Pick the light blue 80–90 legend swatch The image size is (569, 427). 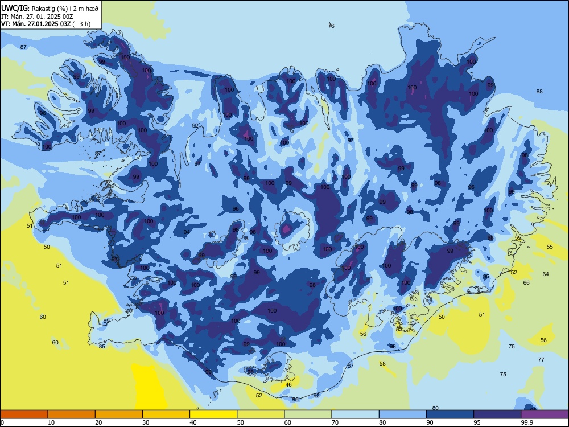coord(403,414)
